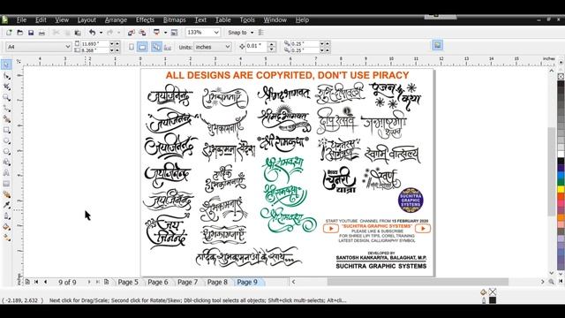Toggle apply layout to all pages
The image size is (565, 318).
tap(156, 47)
